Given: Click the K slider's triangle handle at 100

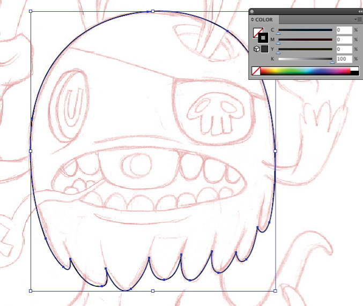Looking at the screenshot, I should coord(332,62).
